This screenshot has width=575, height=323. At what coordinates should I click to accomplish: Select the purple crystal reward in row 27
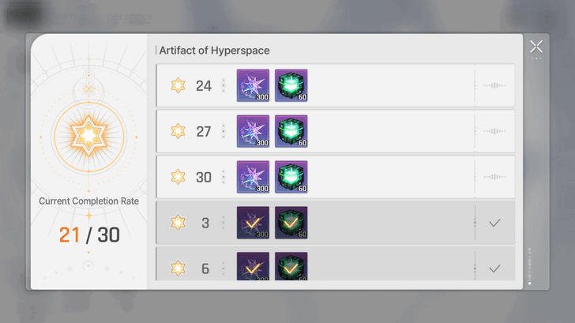click(x=253, y=131)
